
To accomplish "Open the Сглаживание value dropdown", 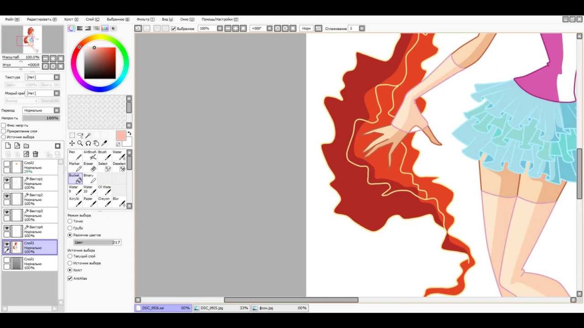I will 362,28.
